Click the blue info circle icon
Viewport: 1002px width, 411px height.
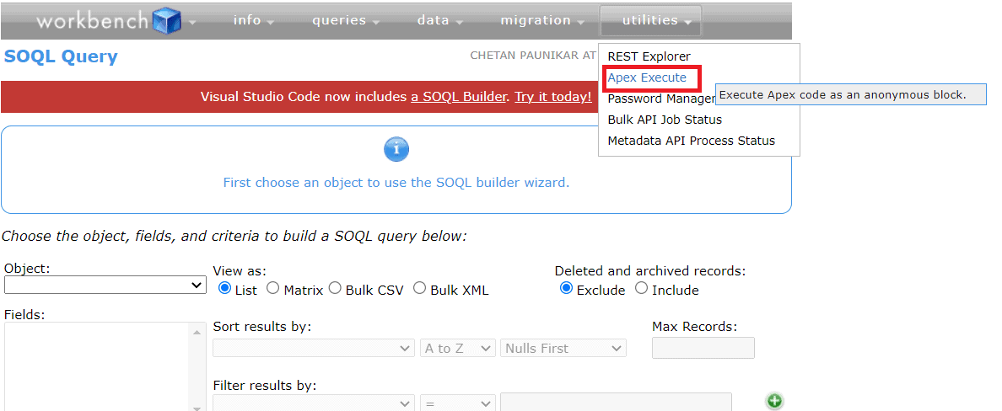(396, 150)
